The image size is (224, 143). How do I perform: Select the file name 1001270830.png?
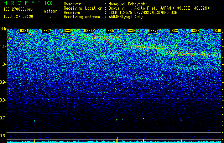[19, 10]
